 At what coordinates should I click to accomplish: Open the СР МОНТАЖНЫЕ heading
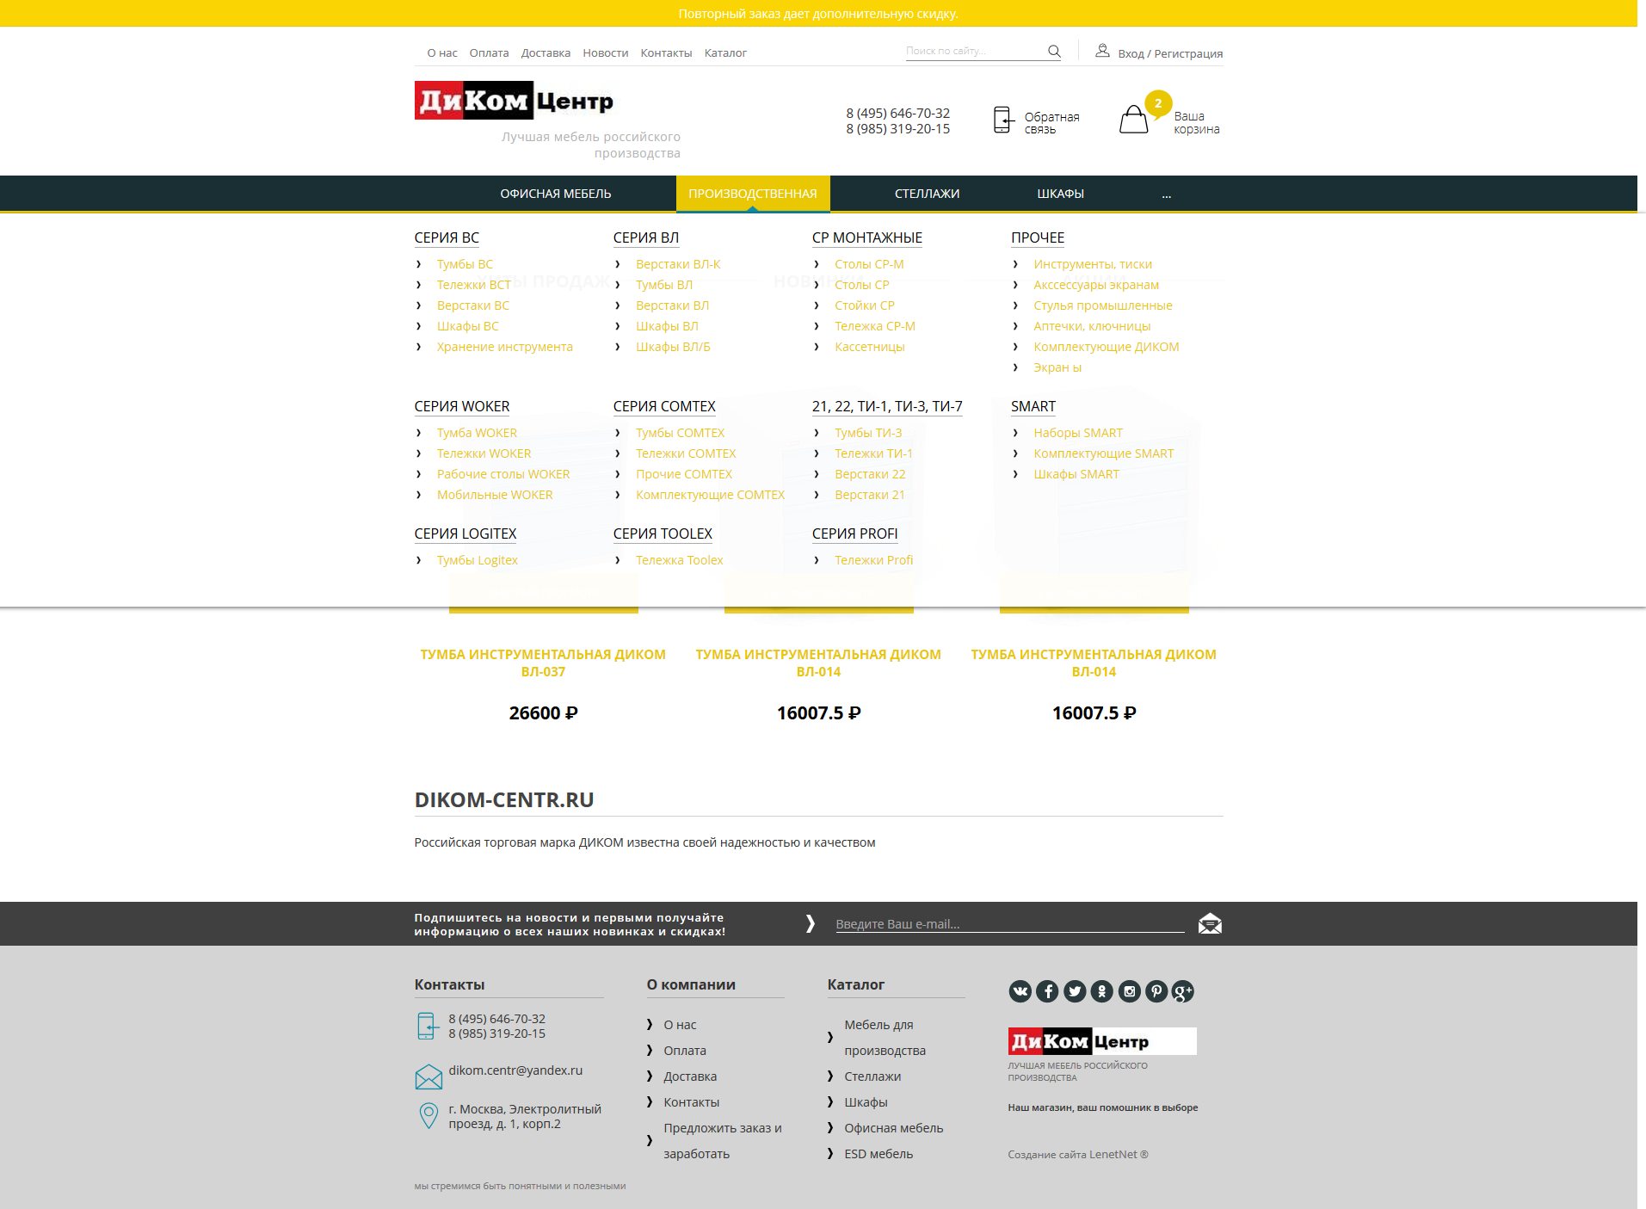[x=867, y=237]
